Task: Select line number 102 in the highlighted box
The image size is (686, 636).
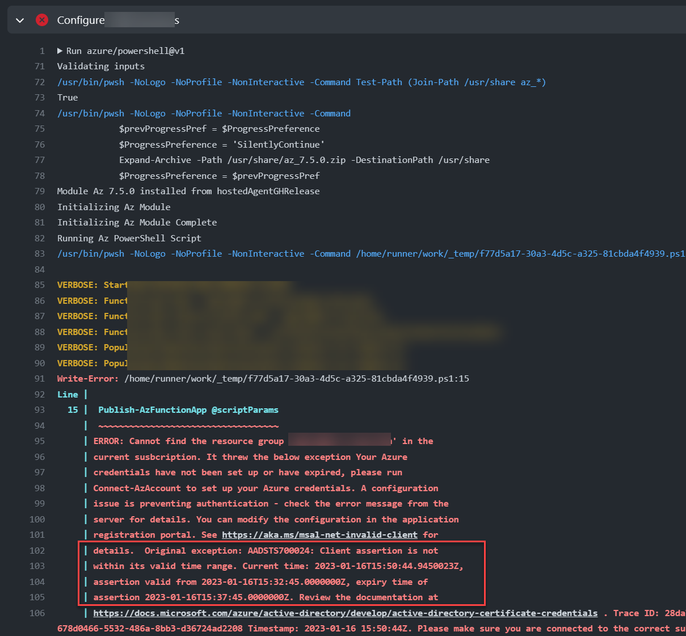Action: coord(37,550)
